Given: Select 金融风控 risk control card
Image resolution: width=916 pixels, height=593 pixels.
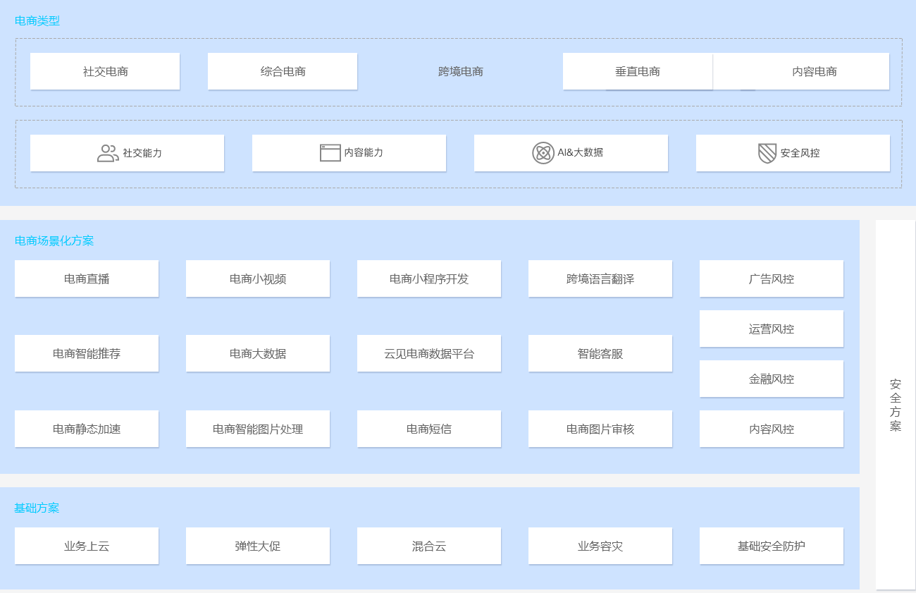Looking at the screenshot, I should point(772,379).
